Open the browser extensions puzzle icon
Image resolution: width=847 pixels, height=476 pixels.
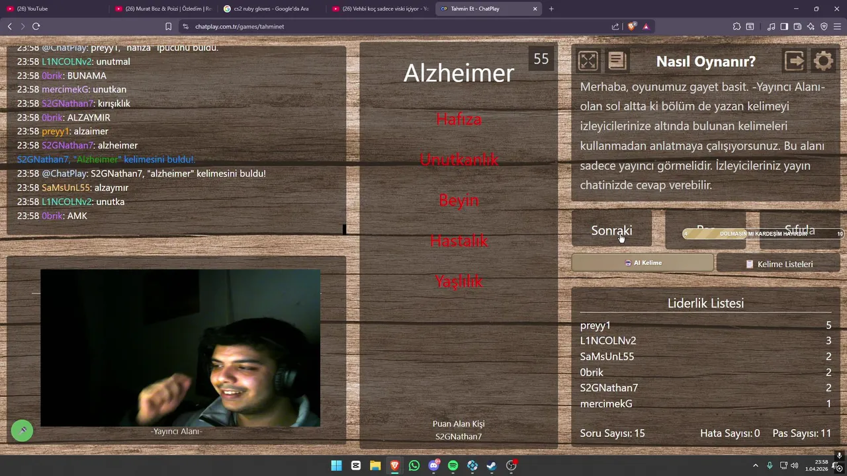click(736, 26)
